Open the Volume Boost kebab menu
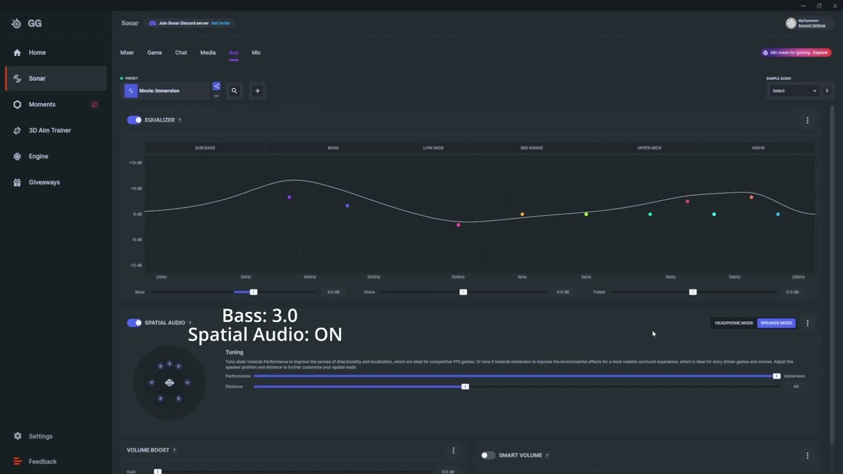This screenshot has width=843, height=474. (x=453, y=450)
